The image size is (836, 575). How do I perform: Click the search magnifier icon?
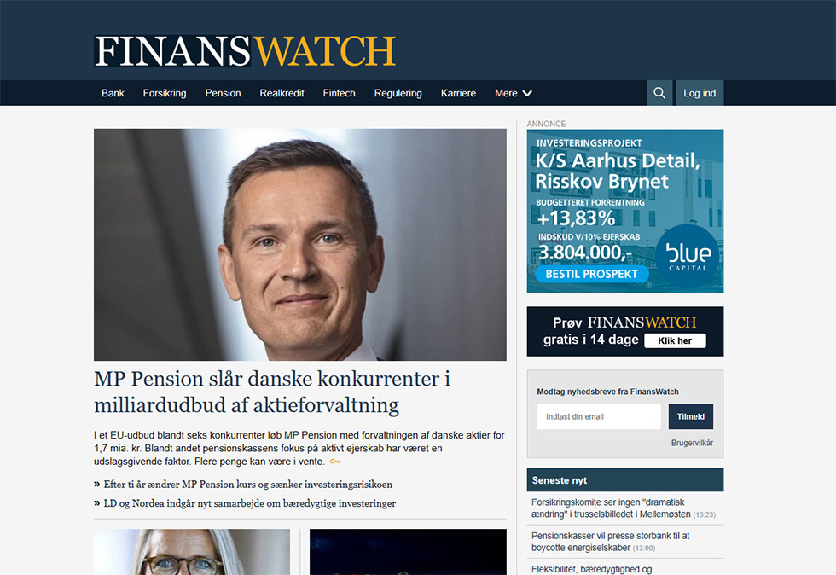click(659, 93)
